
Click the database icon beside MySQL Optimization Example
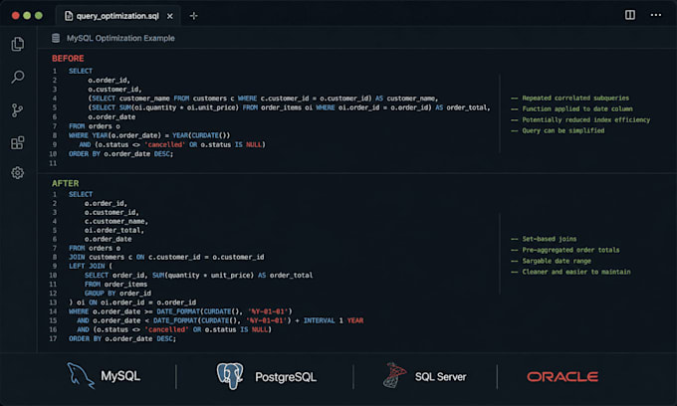pos(56,38)
